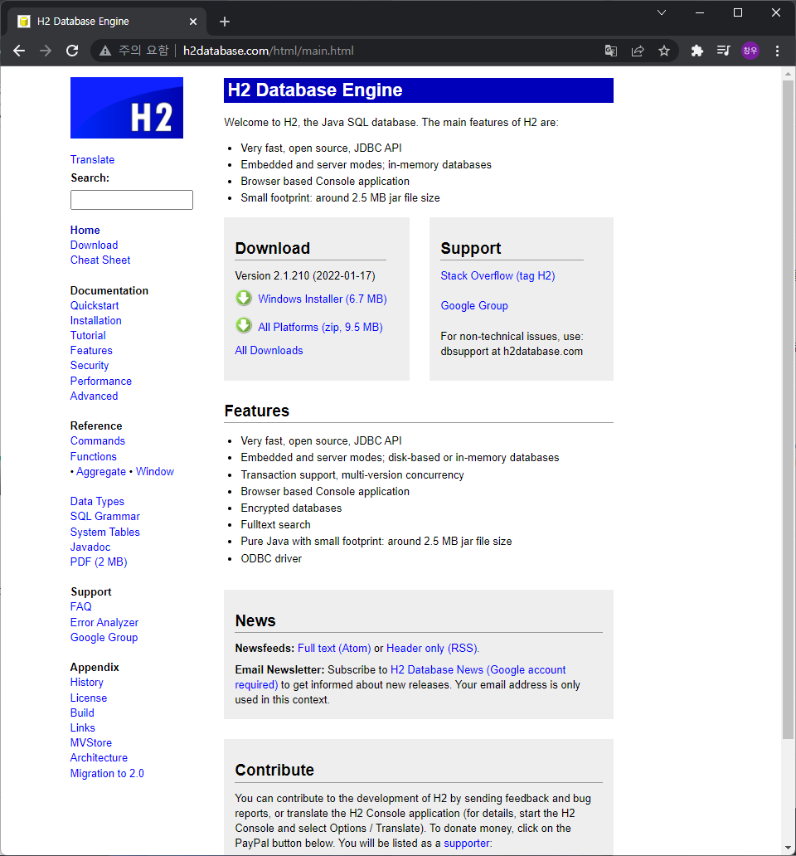The image size is (796, 856).
Task: Click the green All Platforms download icon
Action: pyautogui.click(x=244, y=326)
